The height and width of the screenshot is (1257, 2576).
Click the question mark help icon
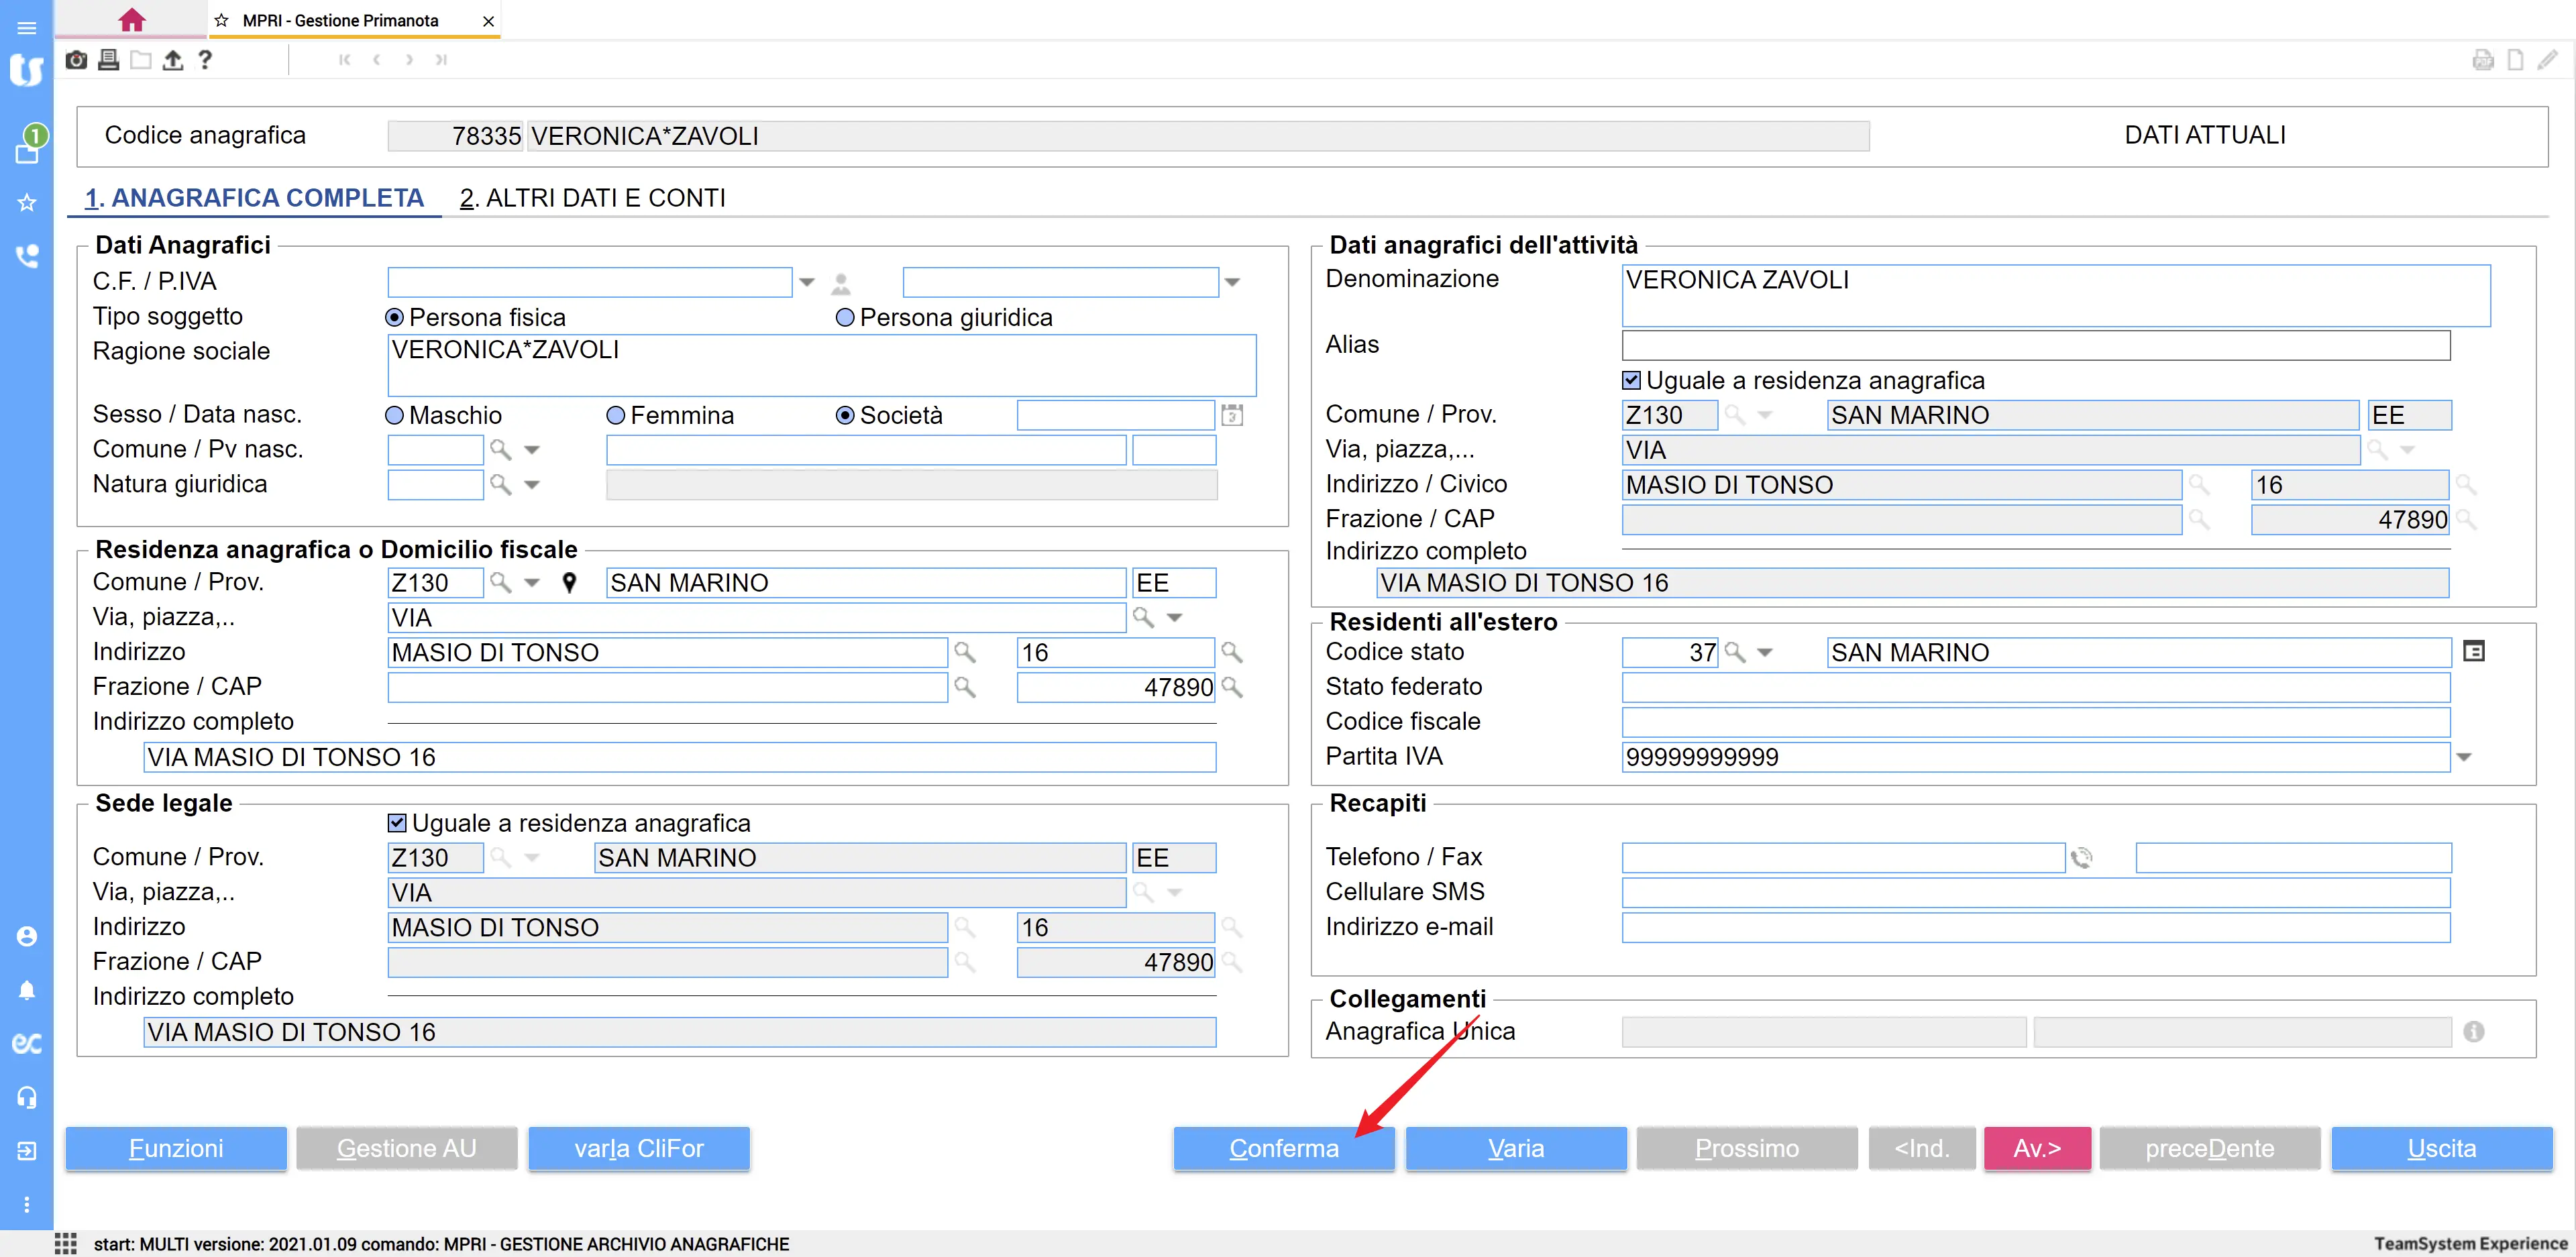tap(205, 60)
